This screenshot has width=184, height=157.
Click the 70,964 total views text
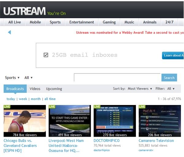[107, 146]
